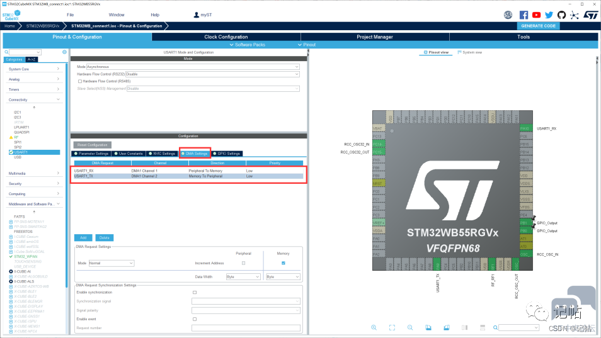601x338 pixels.
Task: Open Help menu
Action: [155, 15]
